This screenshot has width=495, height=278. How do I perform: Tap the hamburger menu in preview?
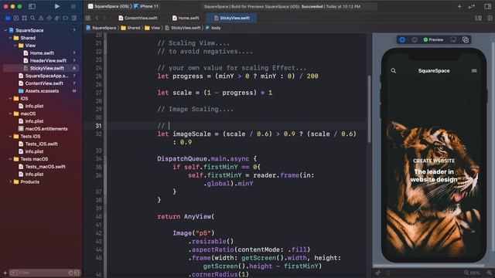coord(474,70)
